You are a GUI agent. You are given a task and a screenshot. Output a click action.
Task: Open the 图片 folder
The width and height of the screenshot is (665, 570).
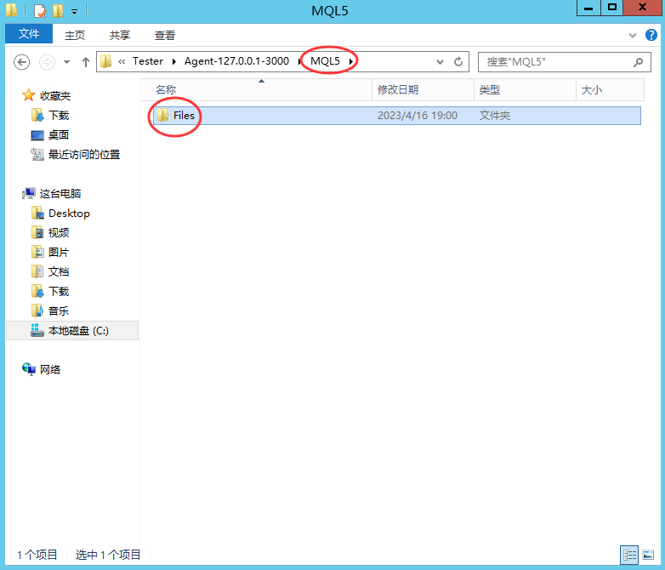[x=59, y=252]
